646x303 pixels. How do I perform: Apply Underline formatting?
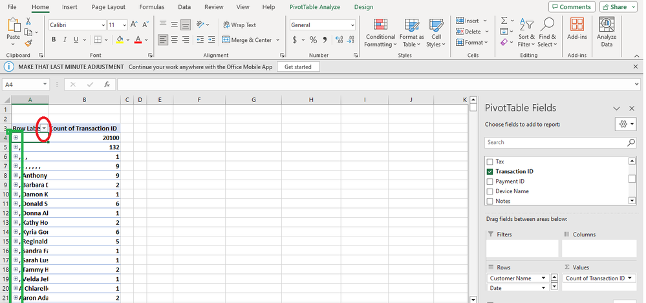tap(76, 40)
